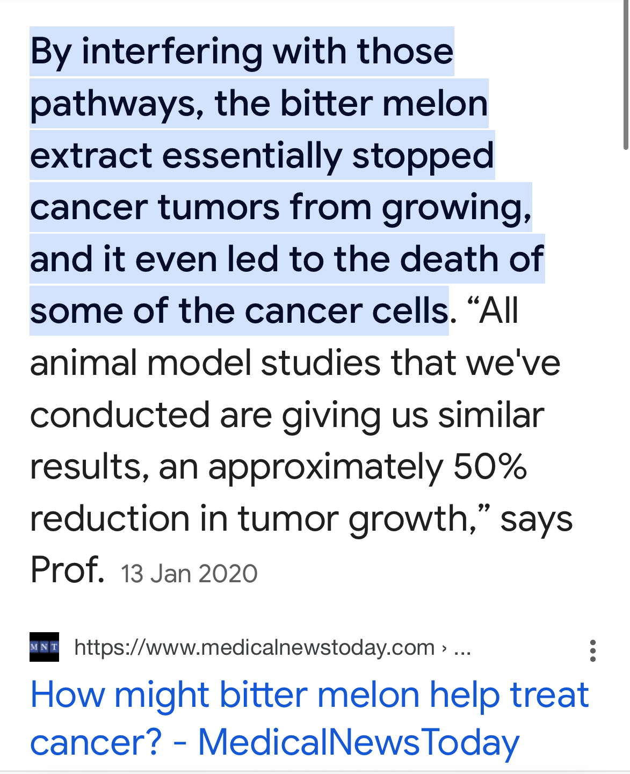Click 'cancer? - MedicalNewsToday' title line

click(x=274, y=743)
